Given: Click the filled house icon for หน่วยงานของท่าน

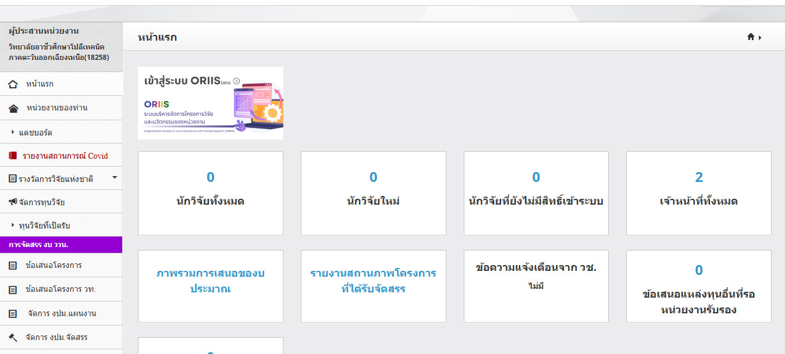Looking at the screenshot, I should point(13,108).
